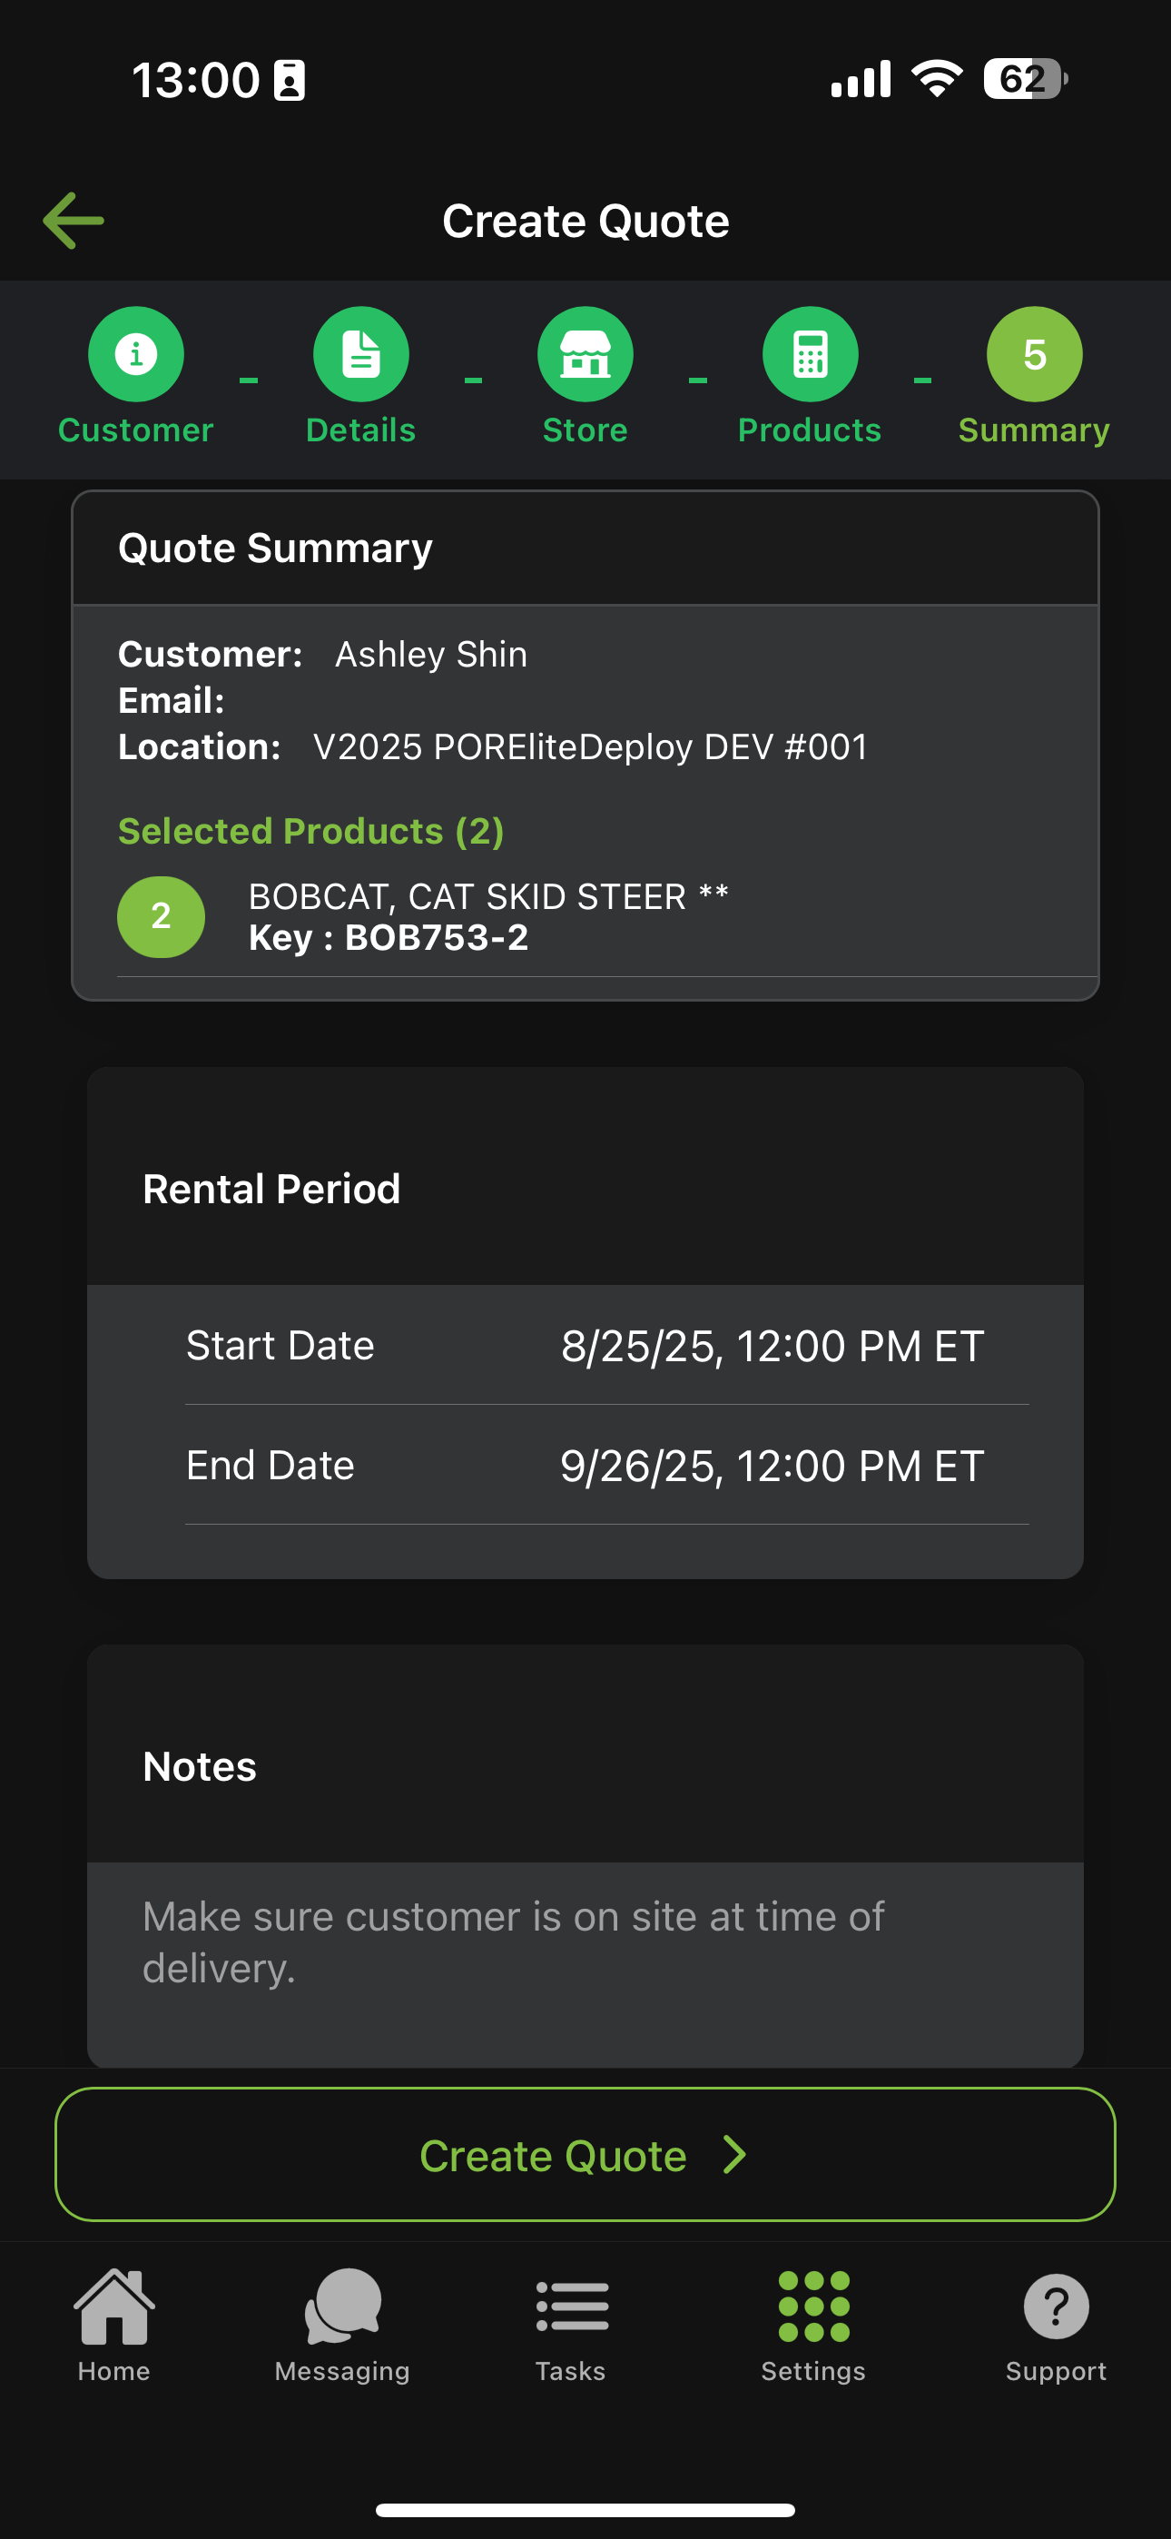Image resolution: width=1171 pixels, height=2539 pixels.
Task: Switch to the Tasks list tab
Action: click(x=571, y=2324)
